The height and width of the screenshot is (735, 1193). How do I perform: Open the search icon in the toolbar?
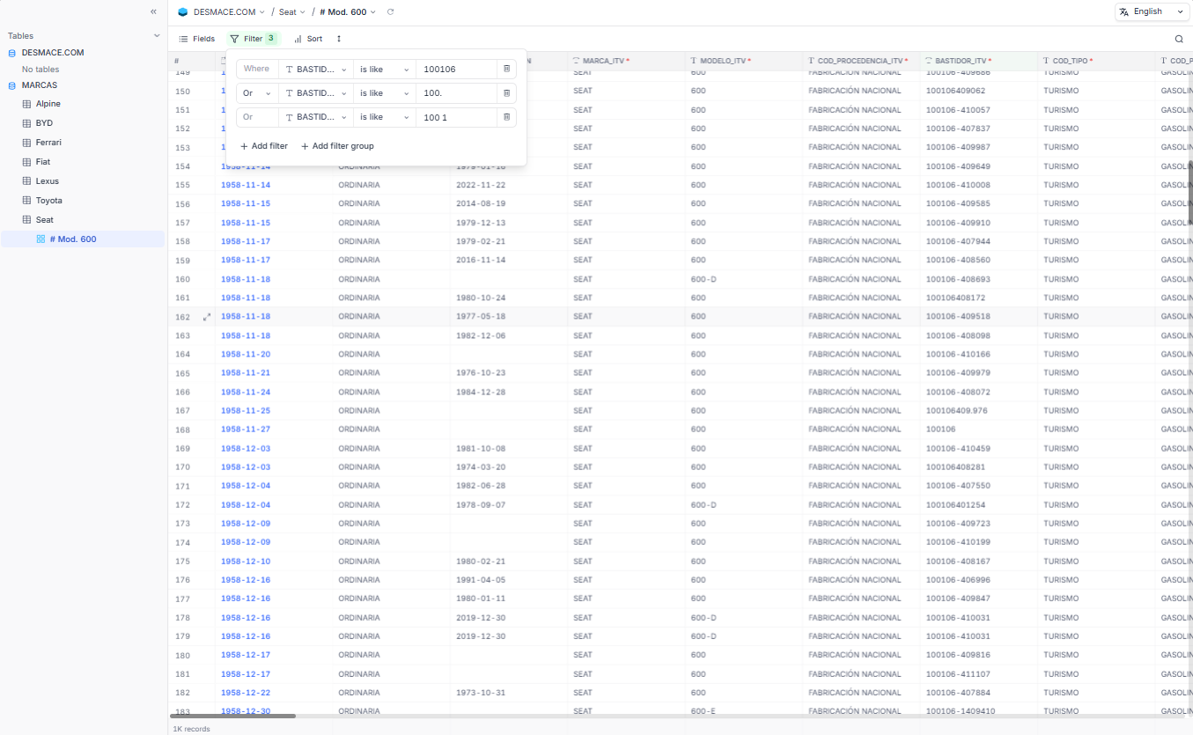[x=1179, y=39]
